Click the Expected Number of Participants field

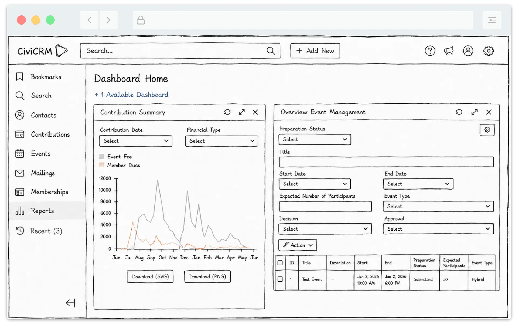(x=325, y=206)
